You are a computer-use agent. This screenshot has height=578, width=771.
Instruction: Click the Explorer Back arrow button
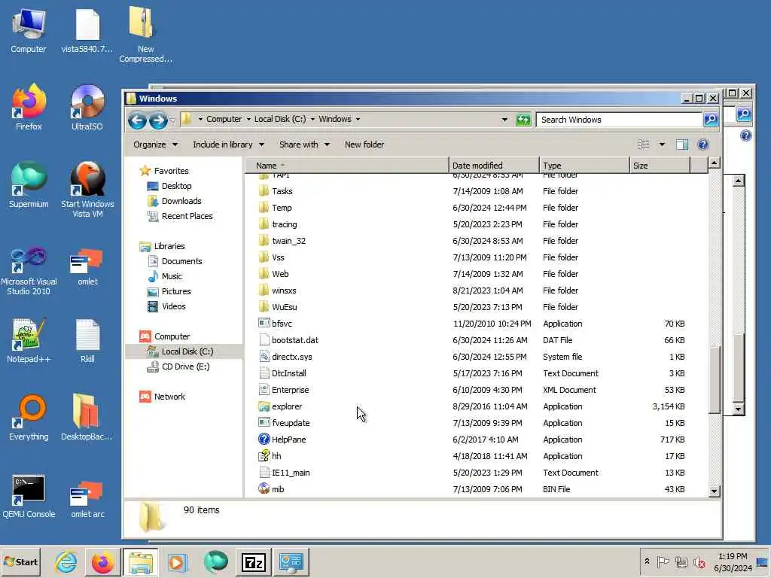[x=137, y=120]
